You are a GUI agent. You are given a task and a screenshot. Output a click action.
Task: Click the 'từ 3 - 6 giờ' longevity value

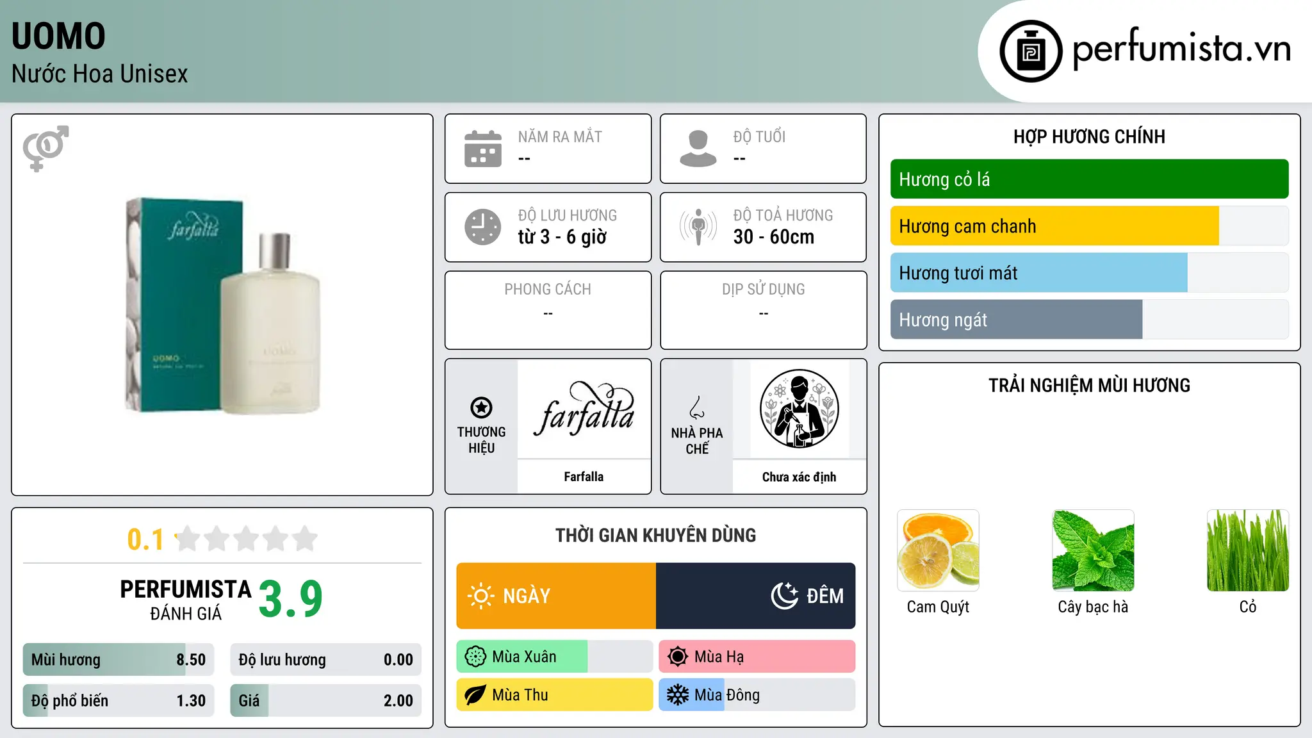[x=562, y=237]
